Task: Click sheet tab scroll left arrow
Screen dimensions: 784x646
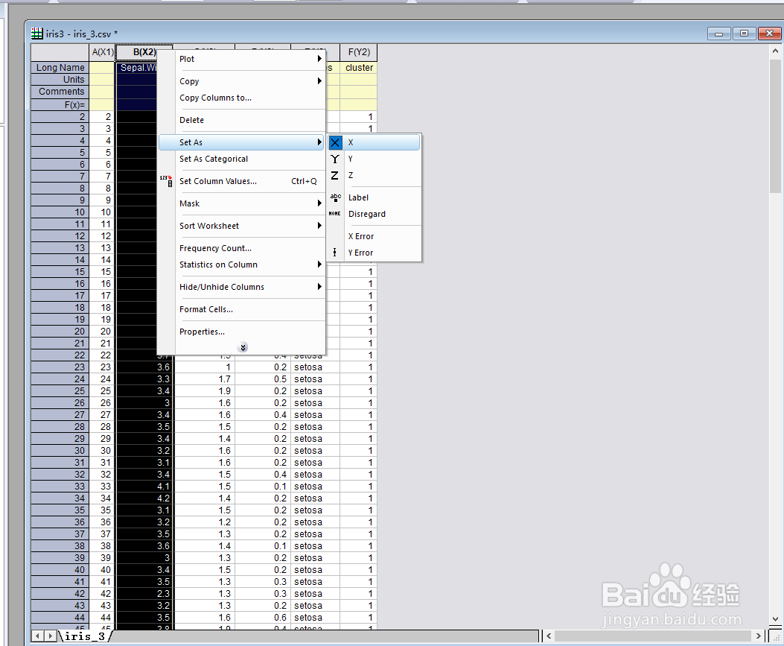Action: click(37, 636)
